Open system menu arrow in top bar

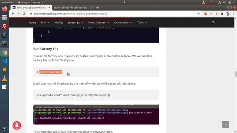[234, 2]
